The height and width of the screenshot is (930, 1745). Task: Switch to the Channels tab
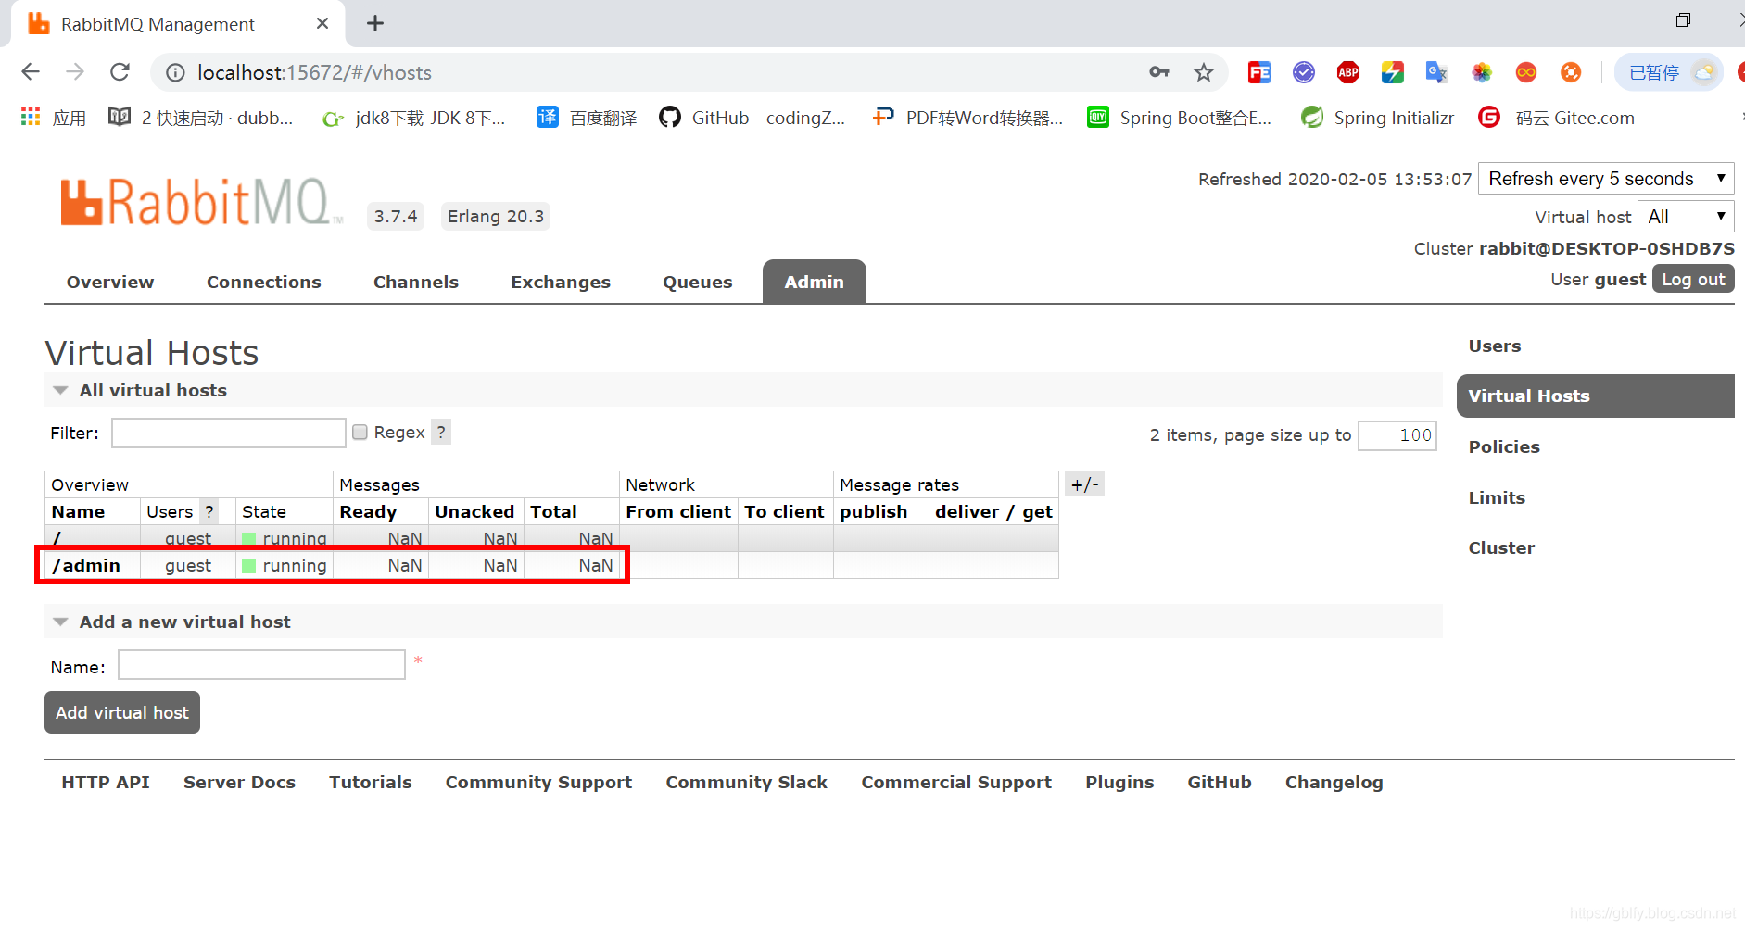click(x=416, y=282)
